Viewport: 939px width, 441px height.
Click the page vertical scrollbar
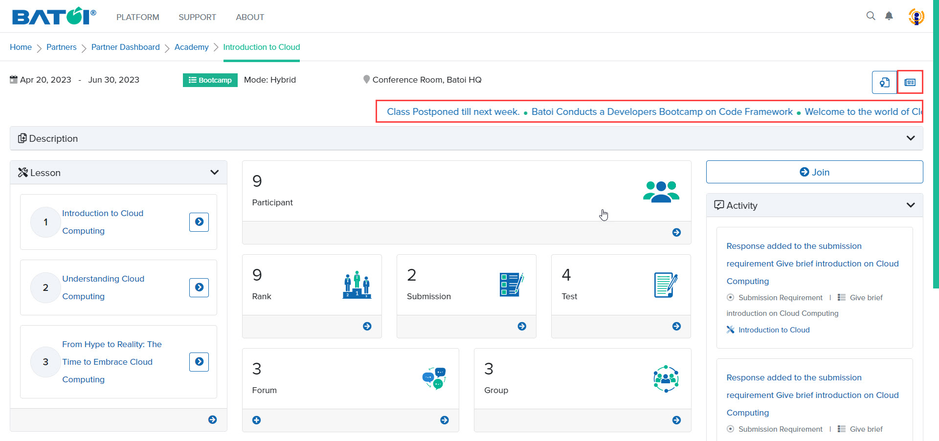click(x=936, y=144)
